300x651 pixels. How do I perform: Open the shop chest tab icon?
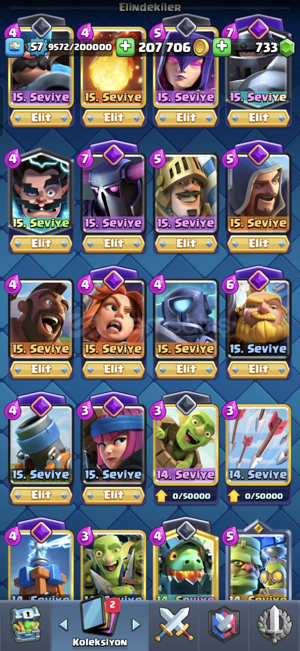click(x=25, y=624)
